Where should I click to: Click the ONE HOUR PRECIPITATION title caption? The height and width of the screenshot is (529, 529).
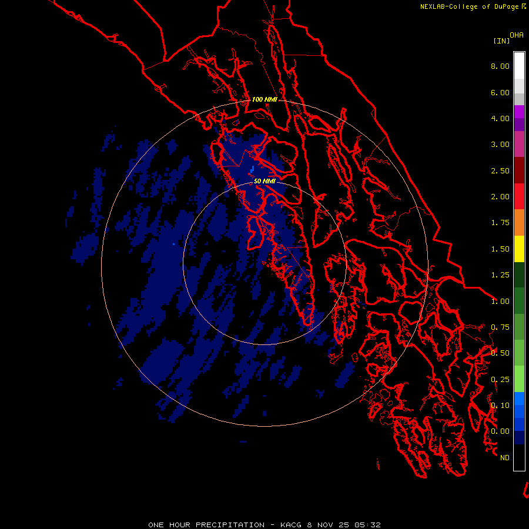point(264,525)
